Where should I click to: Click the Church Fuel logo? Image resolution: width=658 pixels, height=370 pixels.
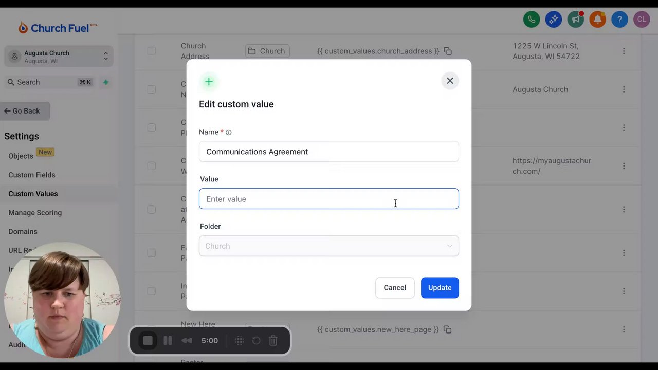click(x=58, y=28)
